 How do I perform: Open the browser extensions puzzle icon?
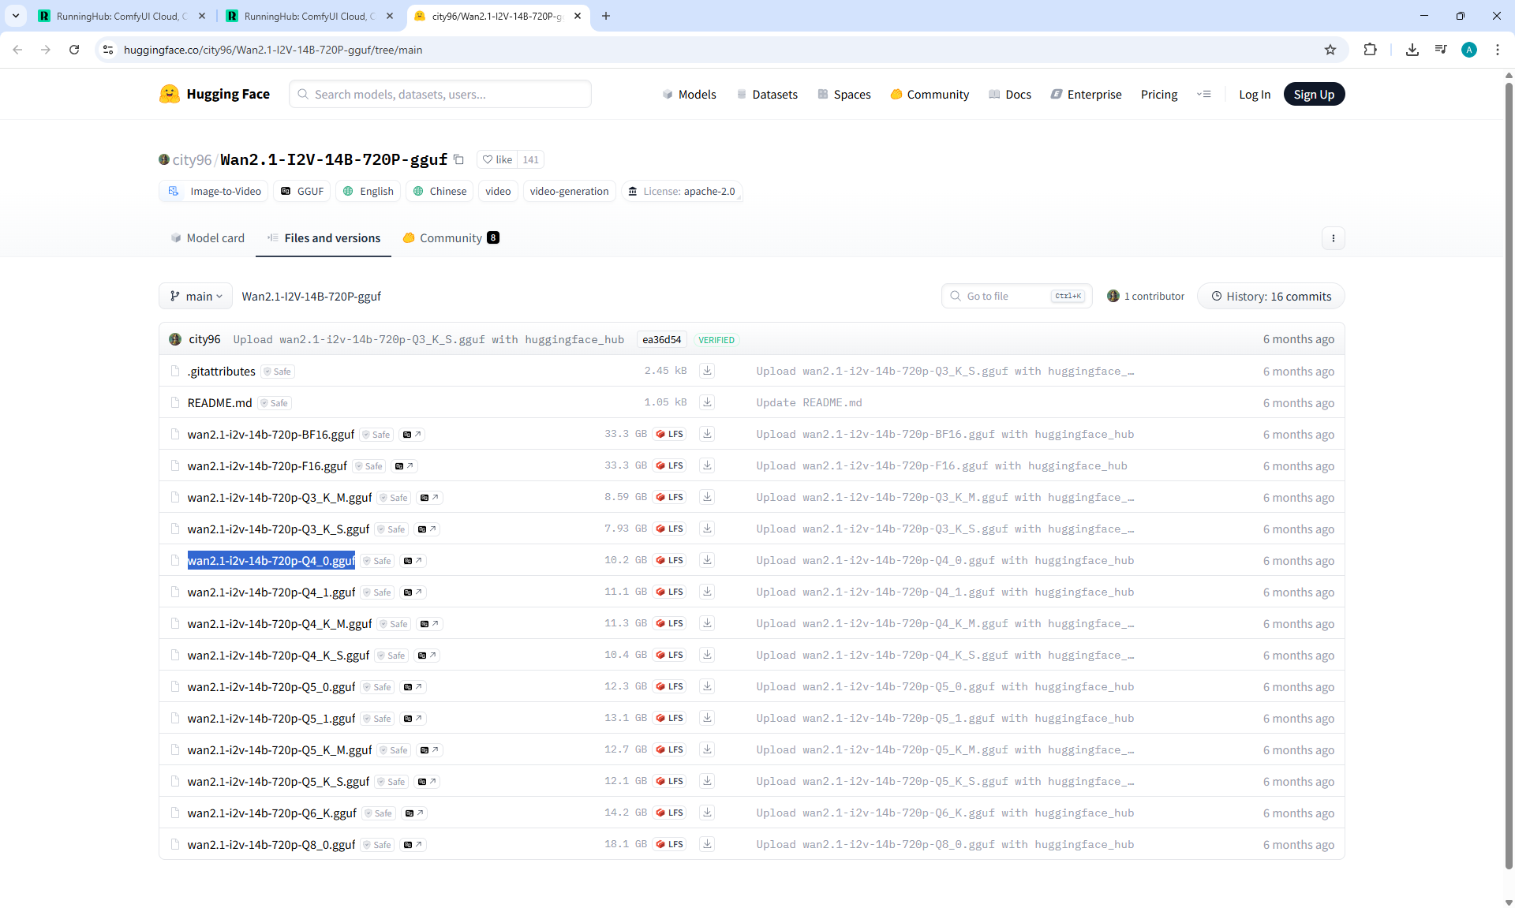1370,50
